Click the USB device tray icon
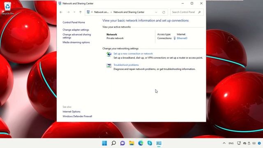 (249, 143)
